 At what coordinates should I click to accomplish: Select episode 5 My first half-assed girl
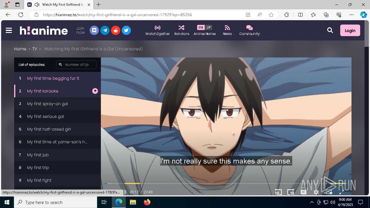(x=58, y=129)
